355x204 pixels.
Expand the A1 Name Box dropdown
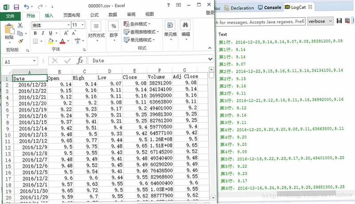34,61
